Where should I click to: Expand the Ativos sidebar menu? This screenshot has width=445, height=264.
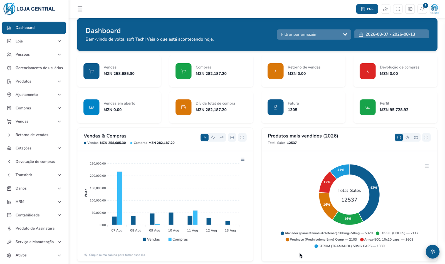(34, 255)
